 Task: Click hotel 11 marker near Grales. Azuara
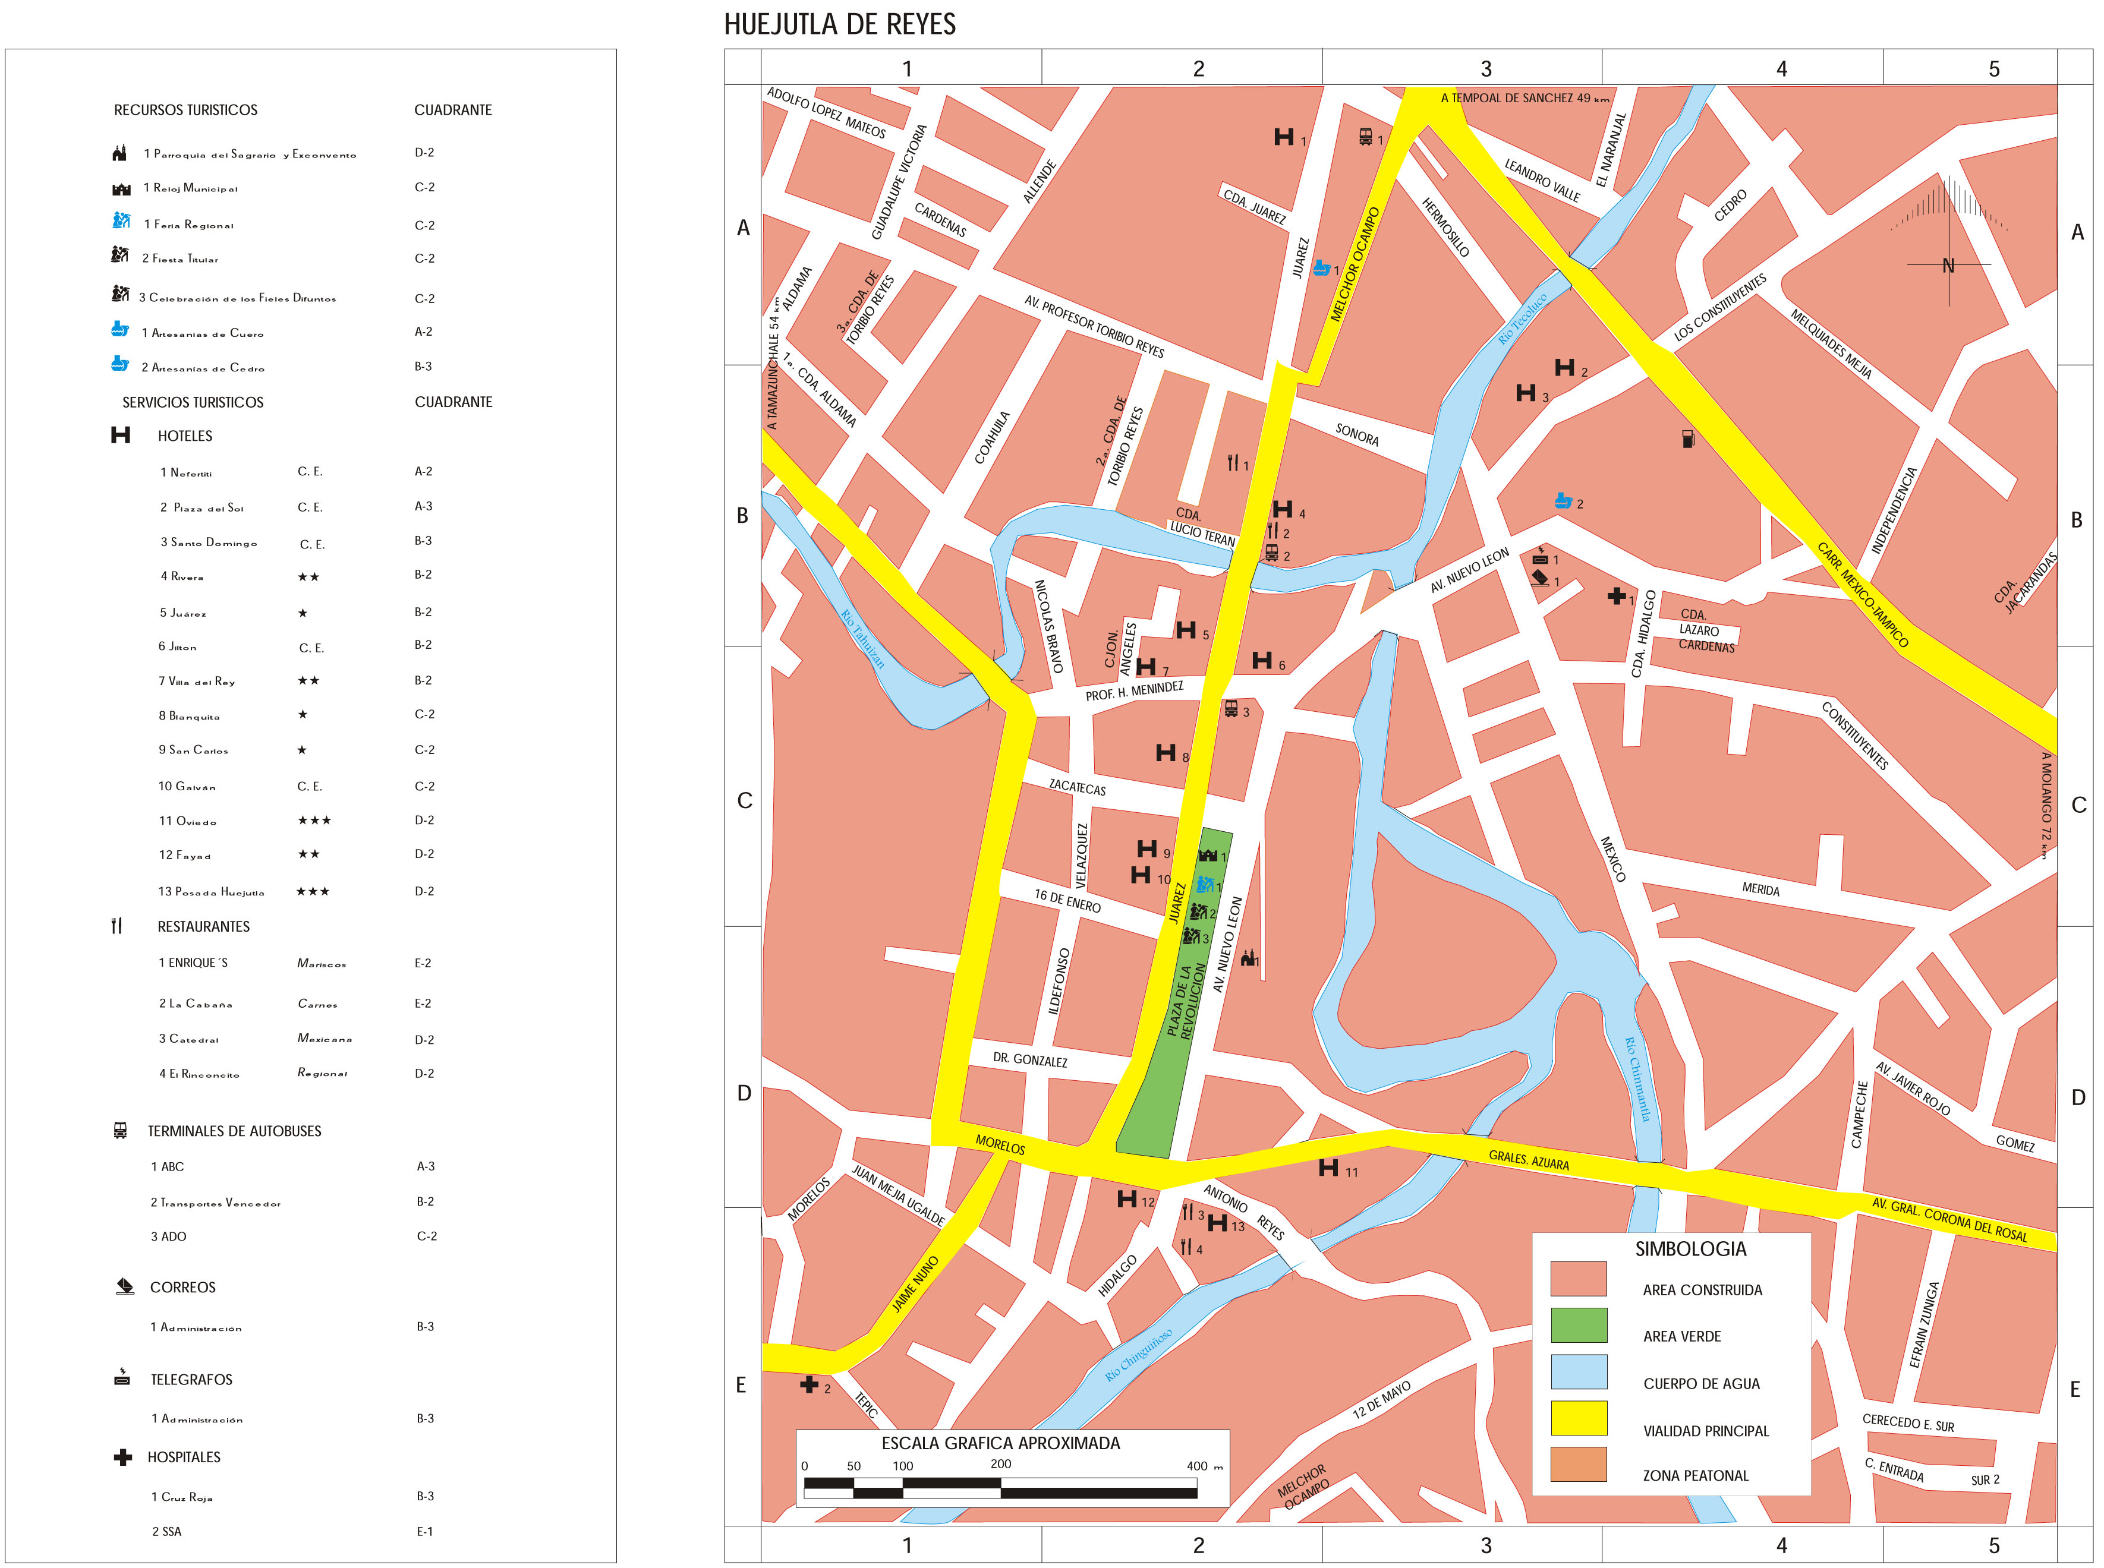point(1328,1168)
